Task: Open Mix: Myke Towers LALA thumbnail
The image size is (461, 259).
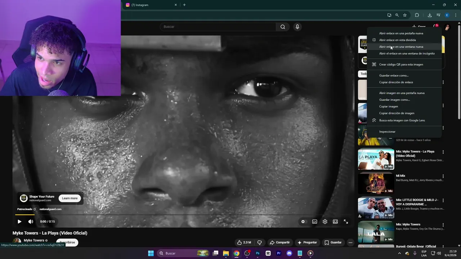Action: (x=376, y=232)
